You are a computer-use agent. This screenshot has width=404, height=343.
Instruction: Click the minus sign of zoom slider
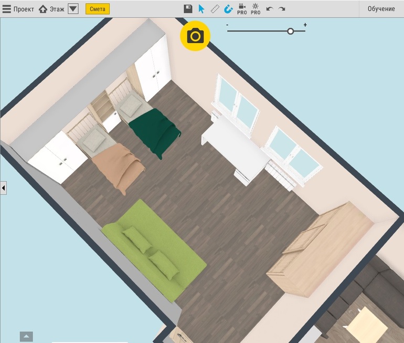227,25
